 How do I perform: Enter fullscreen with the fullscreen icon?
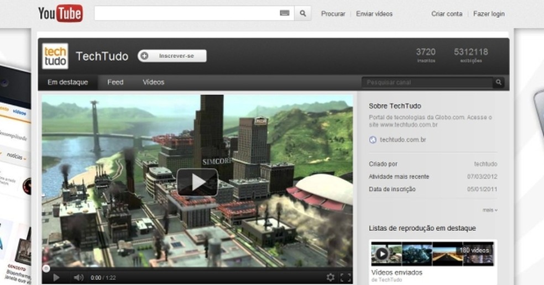346,277
